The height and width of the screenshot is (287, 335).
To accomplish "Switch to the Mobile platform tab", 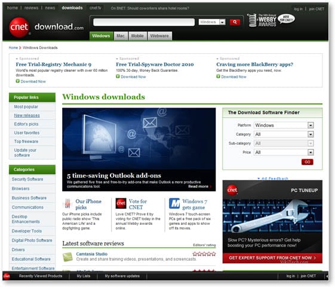I will [x=137, y=36].
